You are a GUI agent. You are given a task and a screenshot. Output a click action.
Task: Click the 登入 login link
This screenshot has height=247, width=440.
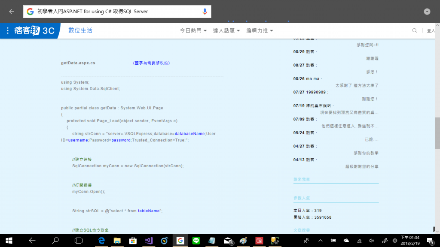pyautogui.click(x=431, y=31)
